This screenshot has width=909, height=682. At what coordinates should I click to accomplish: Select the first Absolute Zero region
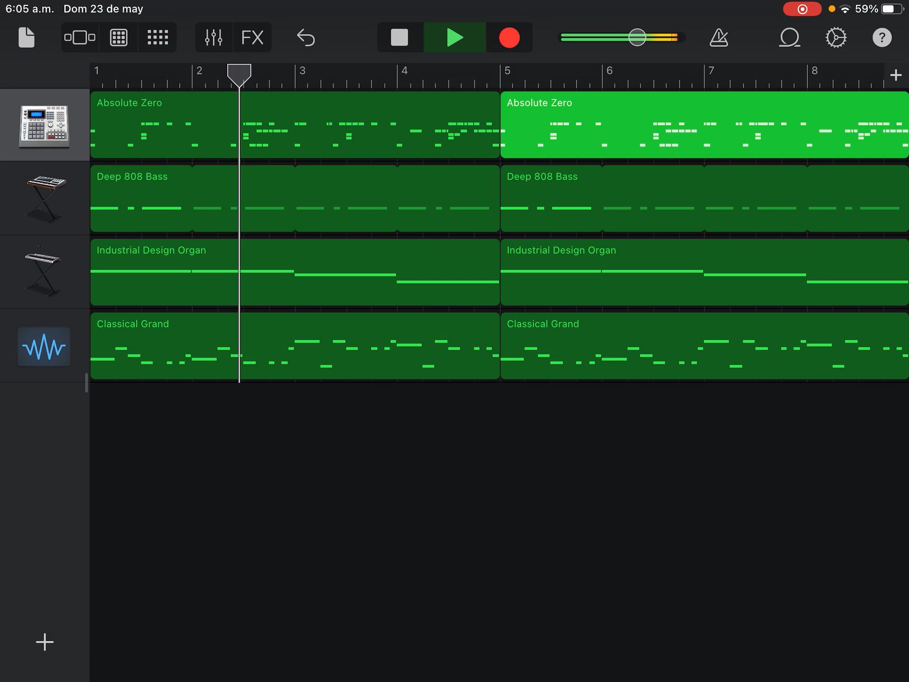coord(295,125)
